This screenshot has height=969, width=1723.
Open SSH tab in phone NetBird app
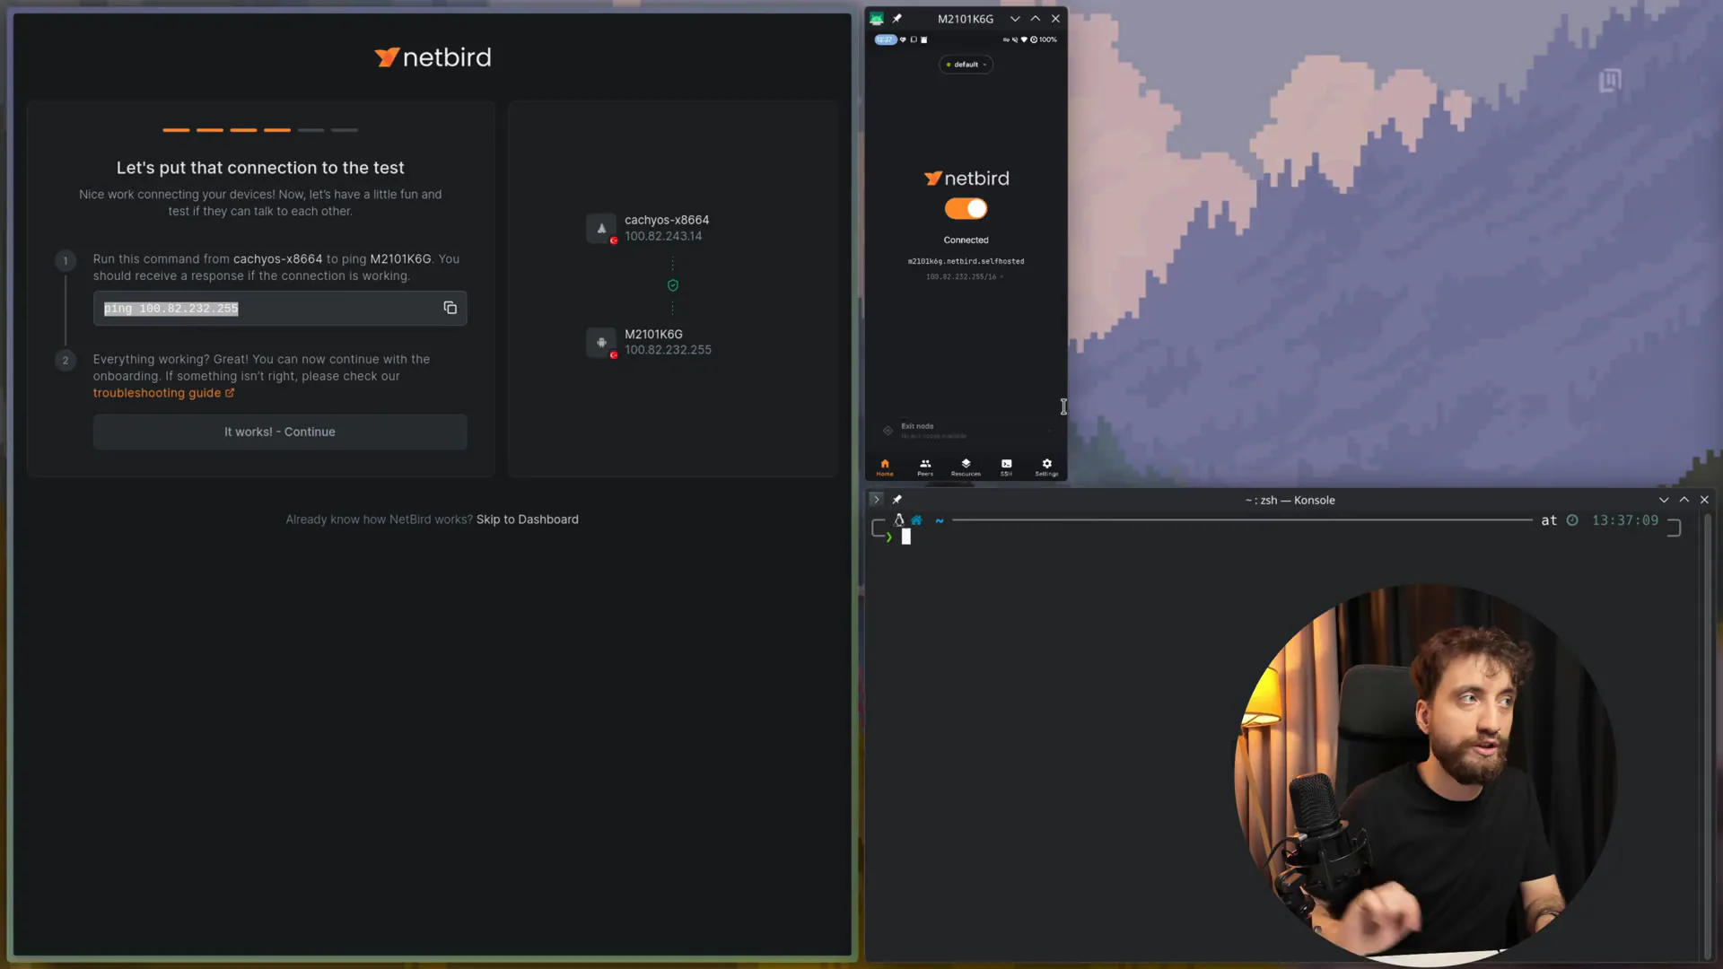point(1006,467)
